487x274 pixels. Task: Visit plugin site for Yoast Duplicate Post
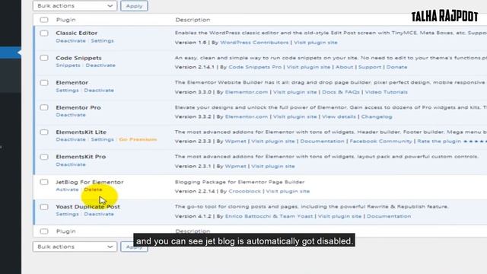(x=339, y=216)
